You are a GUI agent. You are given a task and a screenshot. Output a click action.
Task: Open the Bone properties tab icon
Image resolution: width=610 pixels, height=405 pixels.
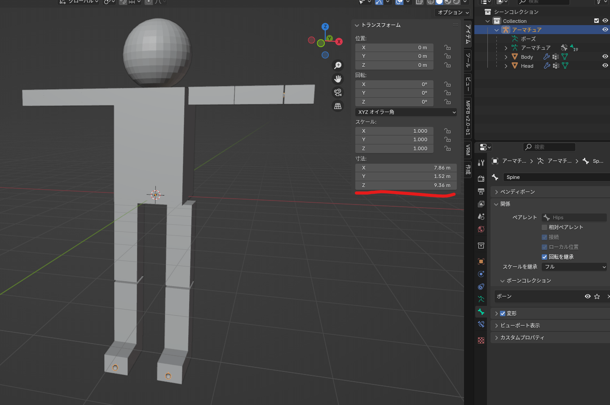tap(481, 312)
